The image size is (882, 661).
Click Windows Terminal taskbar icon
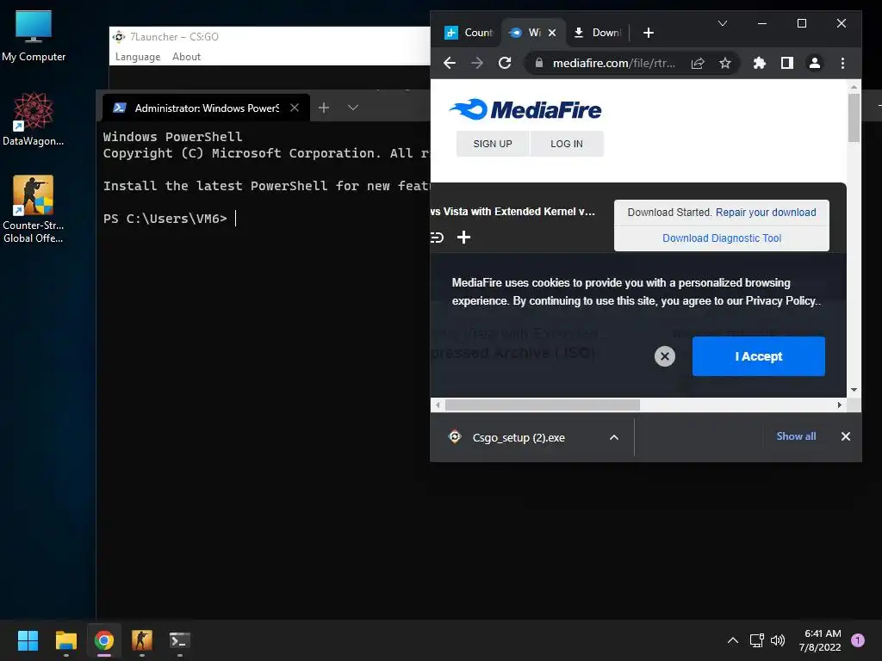tap(180, 640)
